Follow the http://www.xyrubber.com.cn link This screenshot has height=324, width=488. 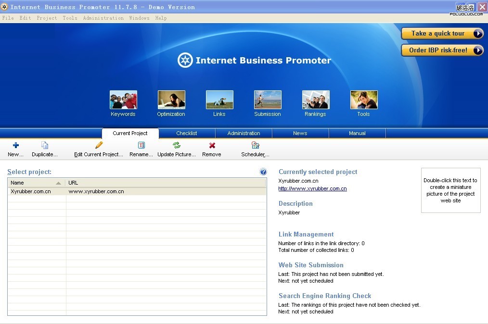[312, 188]
